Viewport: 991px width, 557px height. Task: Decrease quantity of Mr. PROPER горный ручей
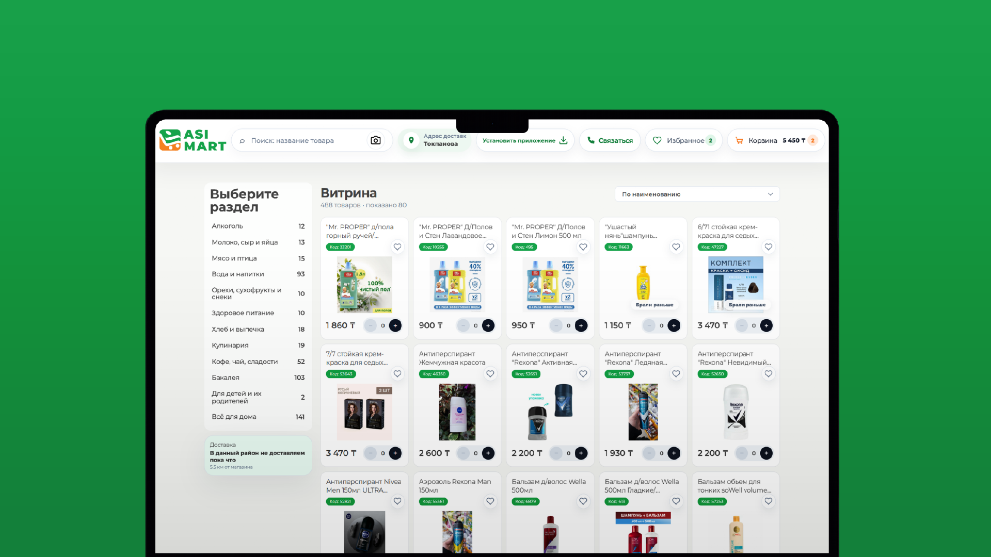pyautogui.click(x=371, y=325)
